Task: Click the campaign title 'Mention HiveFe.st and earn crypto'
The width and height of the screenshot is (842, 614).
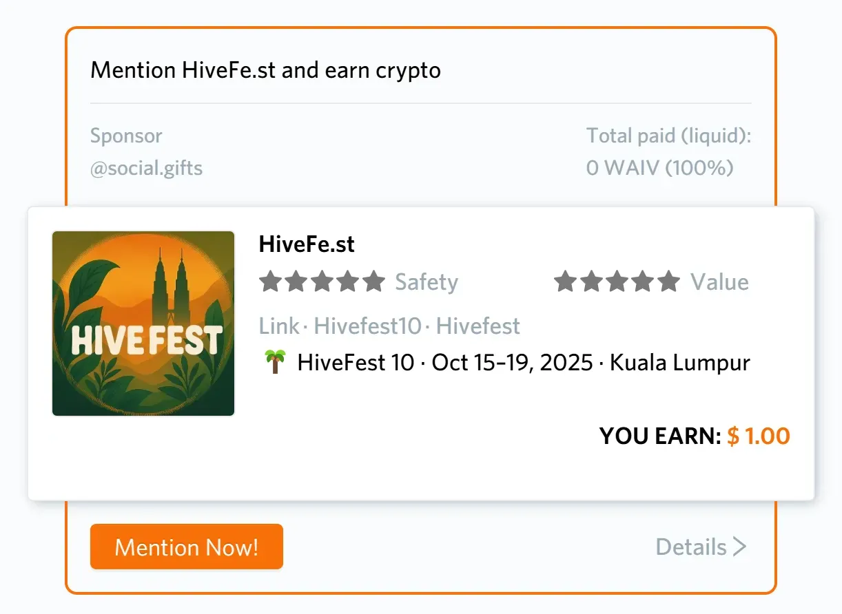Action: tap(265, 70)
